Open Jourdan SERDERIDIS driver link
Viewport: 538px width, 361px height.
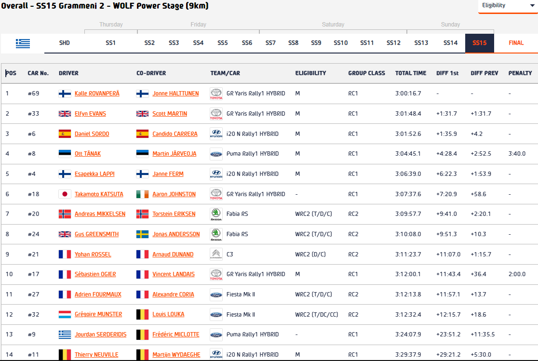click(101, 334)
